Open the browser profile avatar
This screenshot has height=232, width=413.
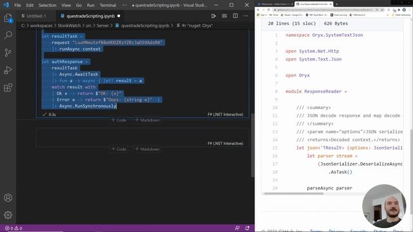click(x=404, y=10)
